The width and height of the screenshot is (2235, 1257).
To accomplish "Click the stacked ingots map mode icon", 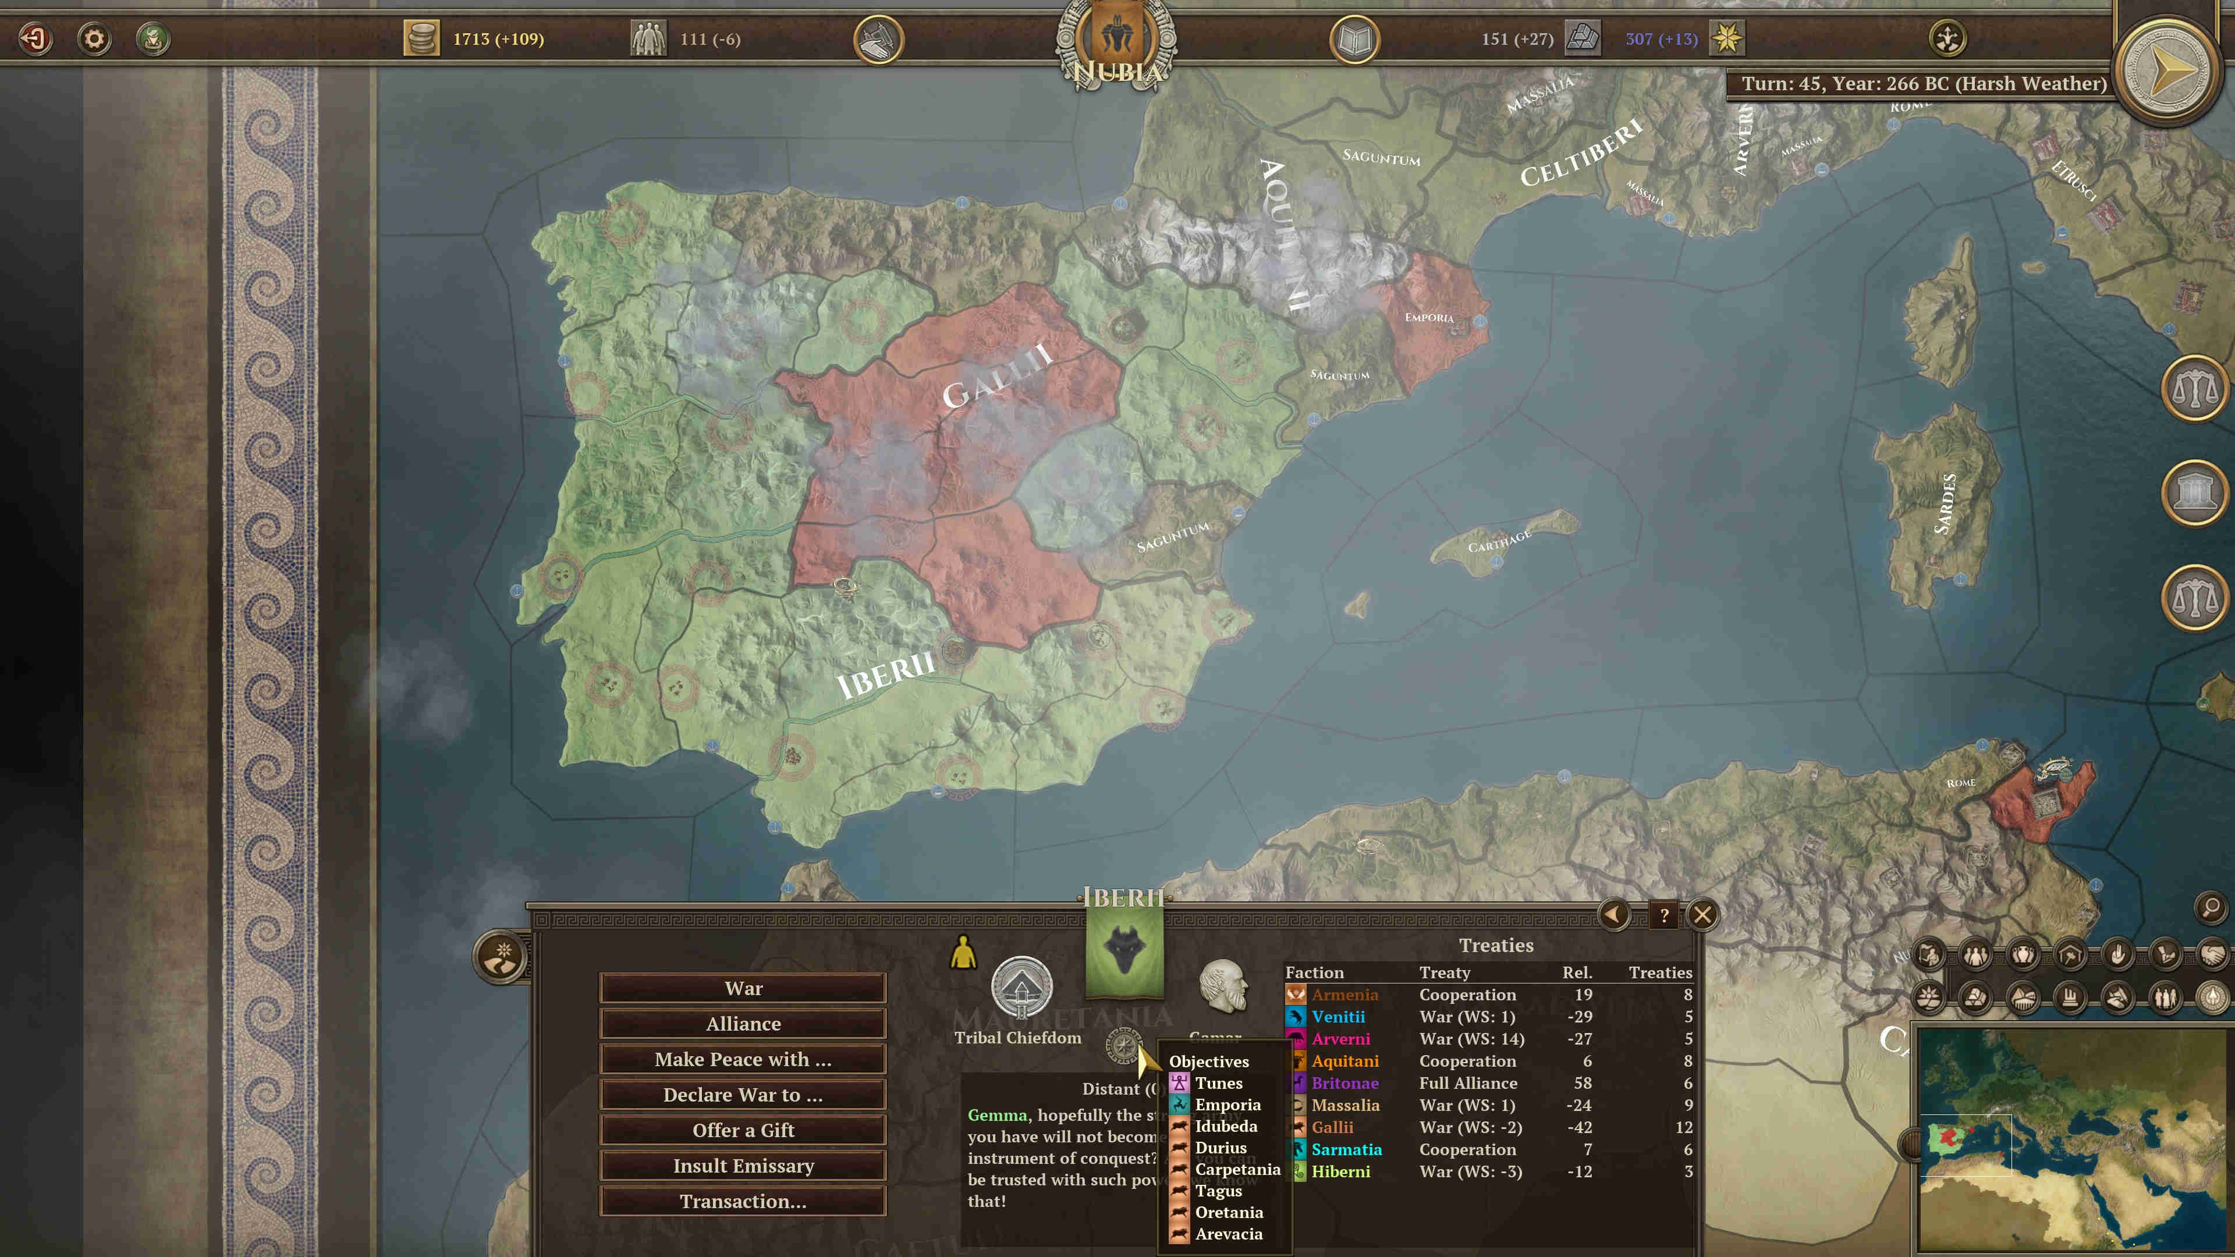I will tap(1977, 997).
